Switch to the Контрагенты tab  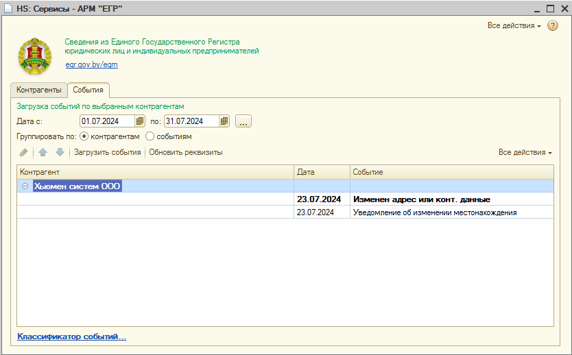click(38, 90)
